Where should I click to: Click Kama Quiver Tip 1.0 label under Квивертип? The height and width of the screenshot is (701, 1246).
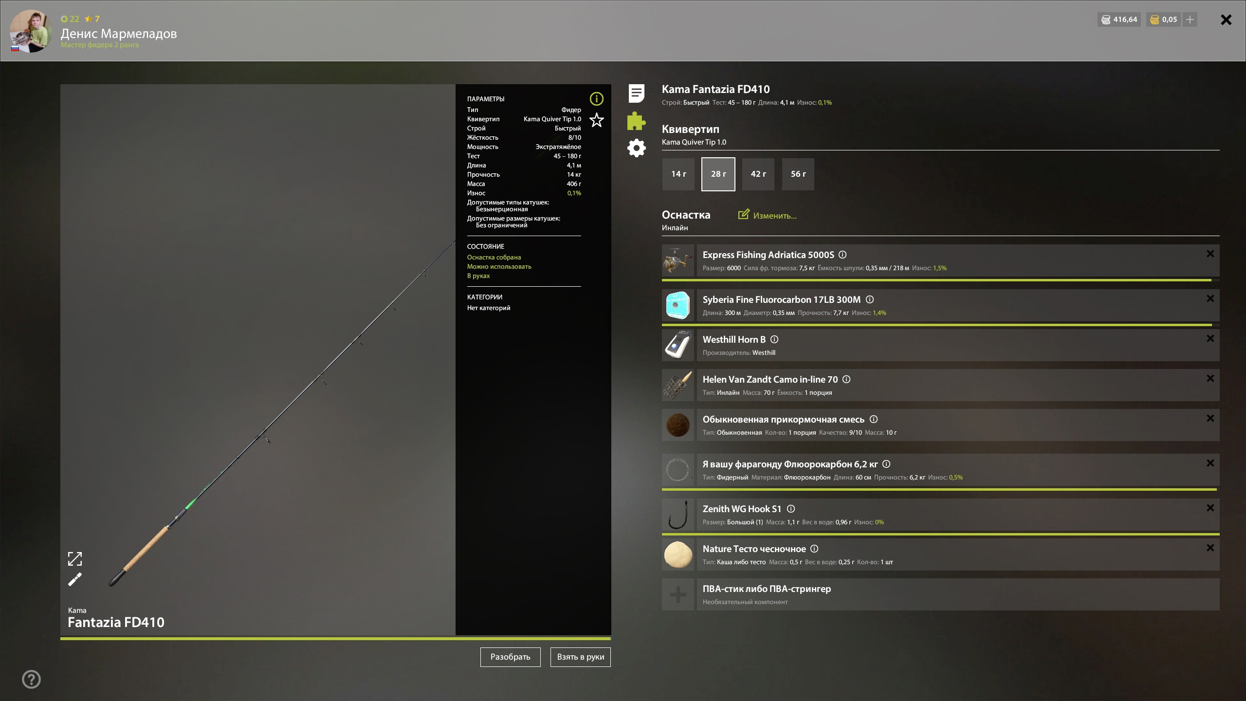pos(694,142)
